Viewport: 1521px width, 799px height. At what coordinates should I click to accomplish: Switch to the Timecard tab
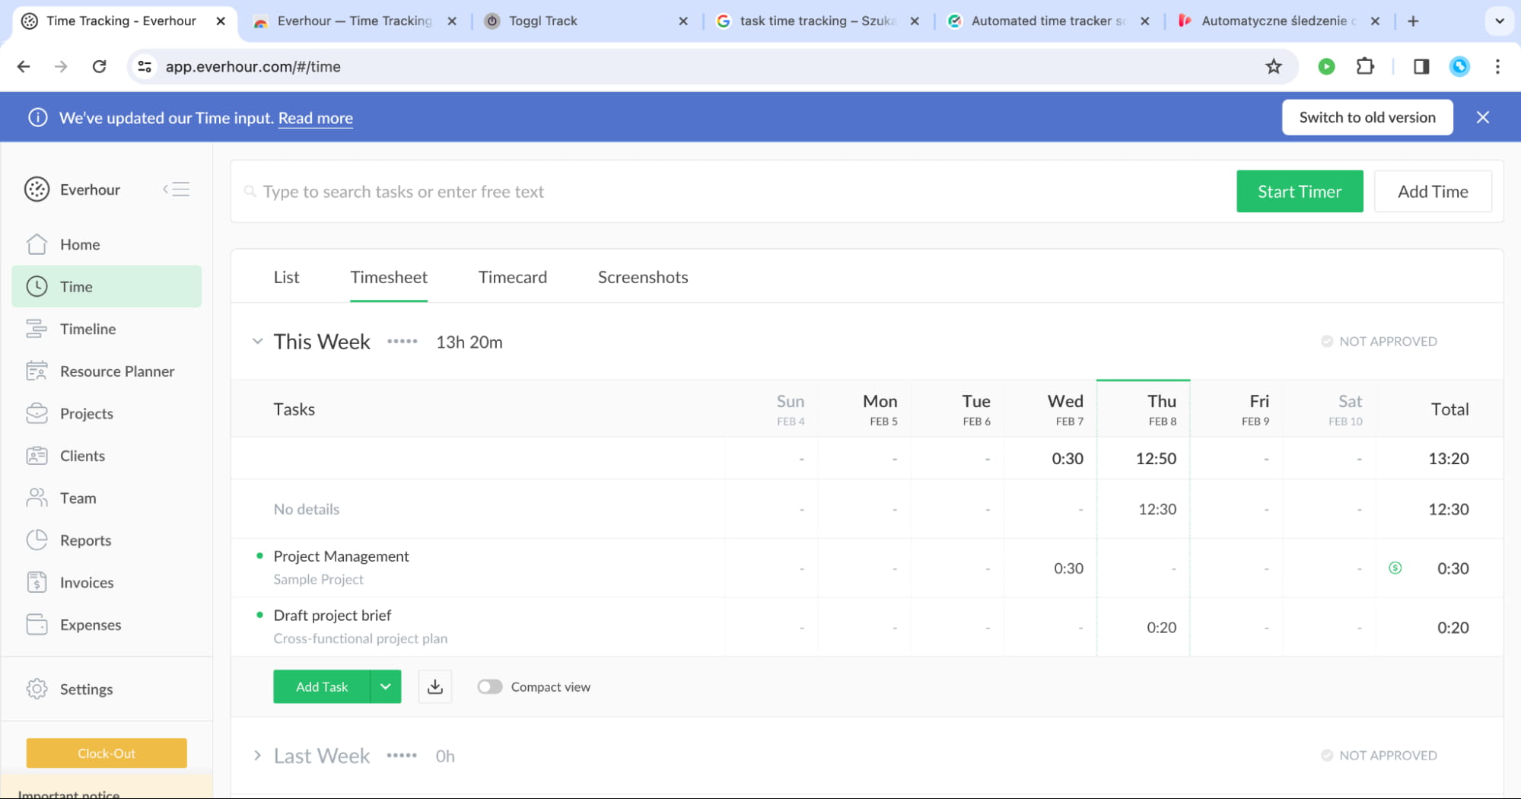(x=512, y=277)
